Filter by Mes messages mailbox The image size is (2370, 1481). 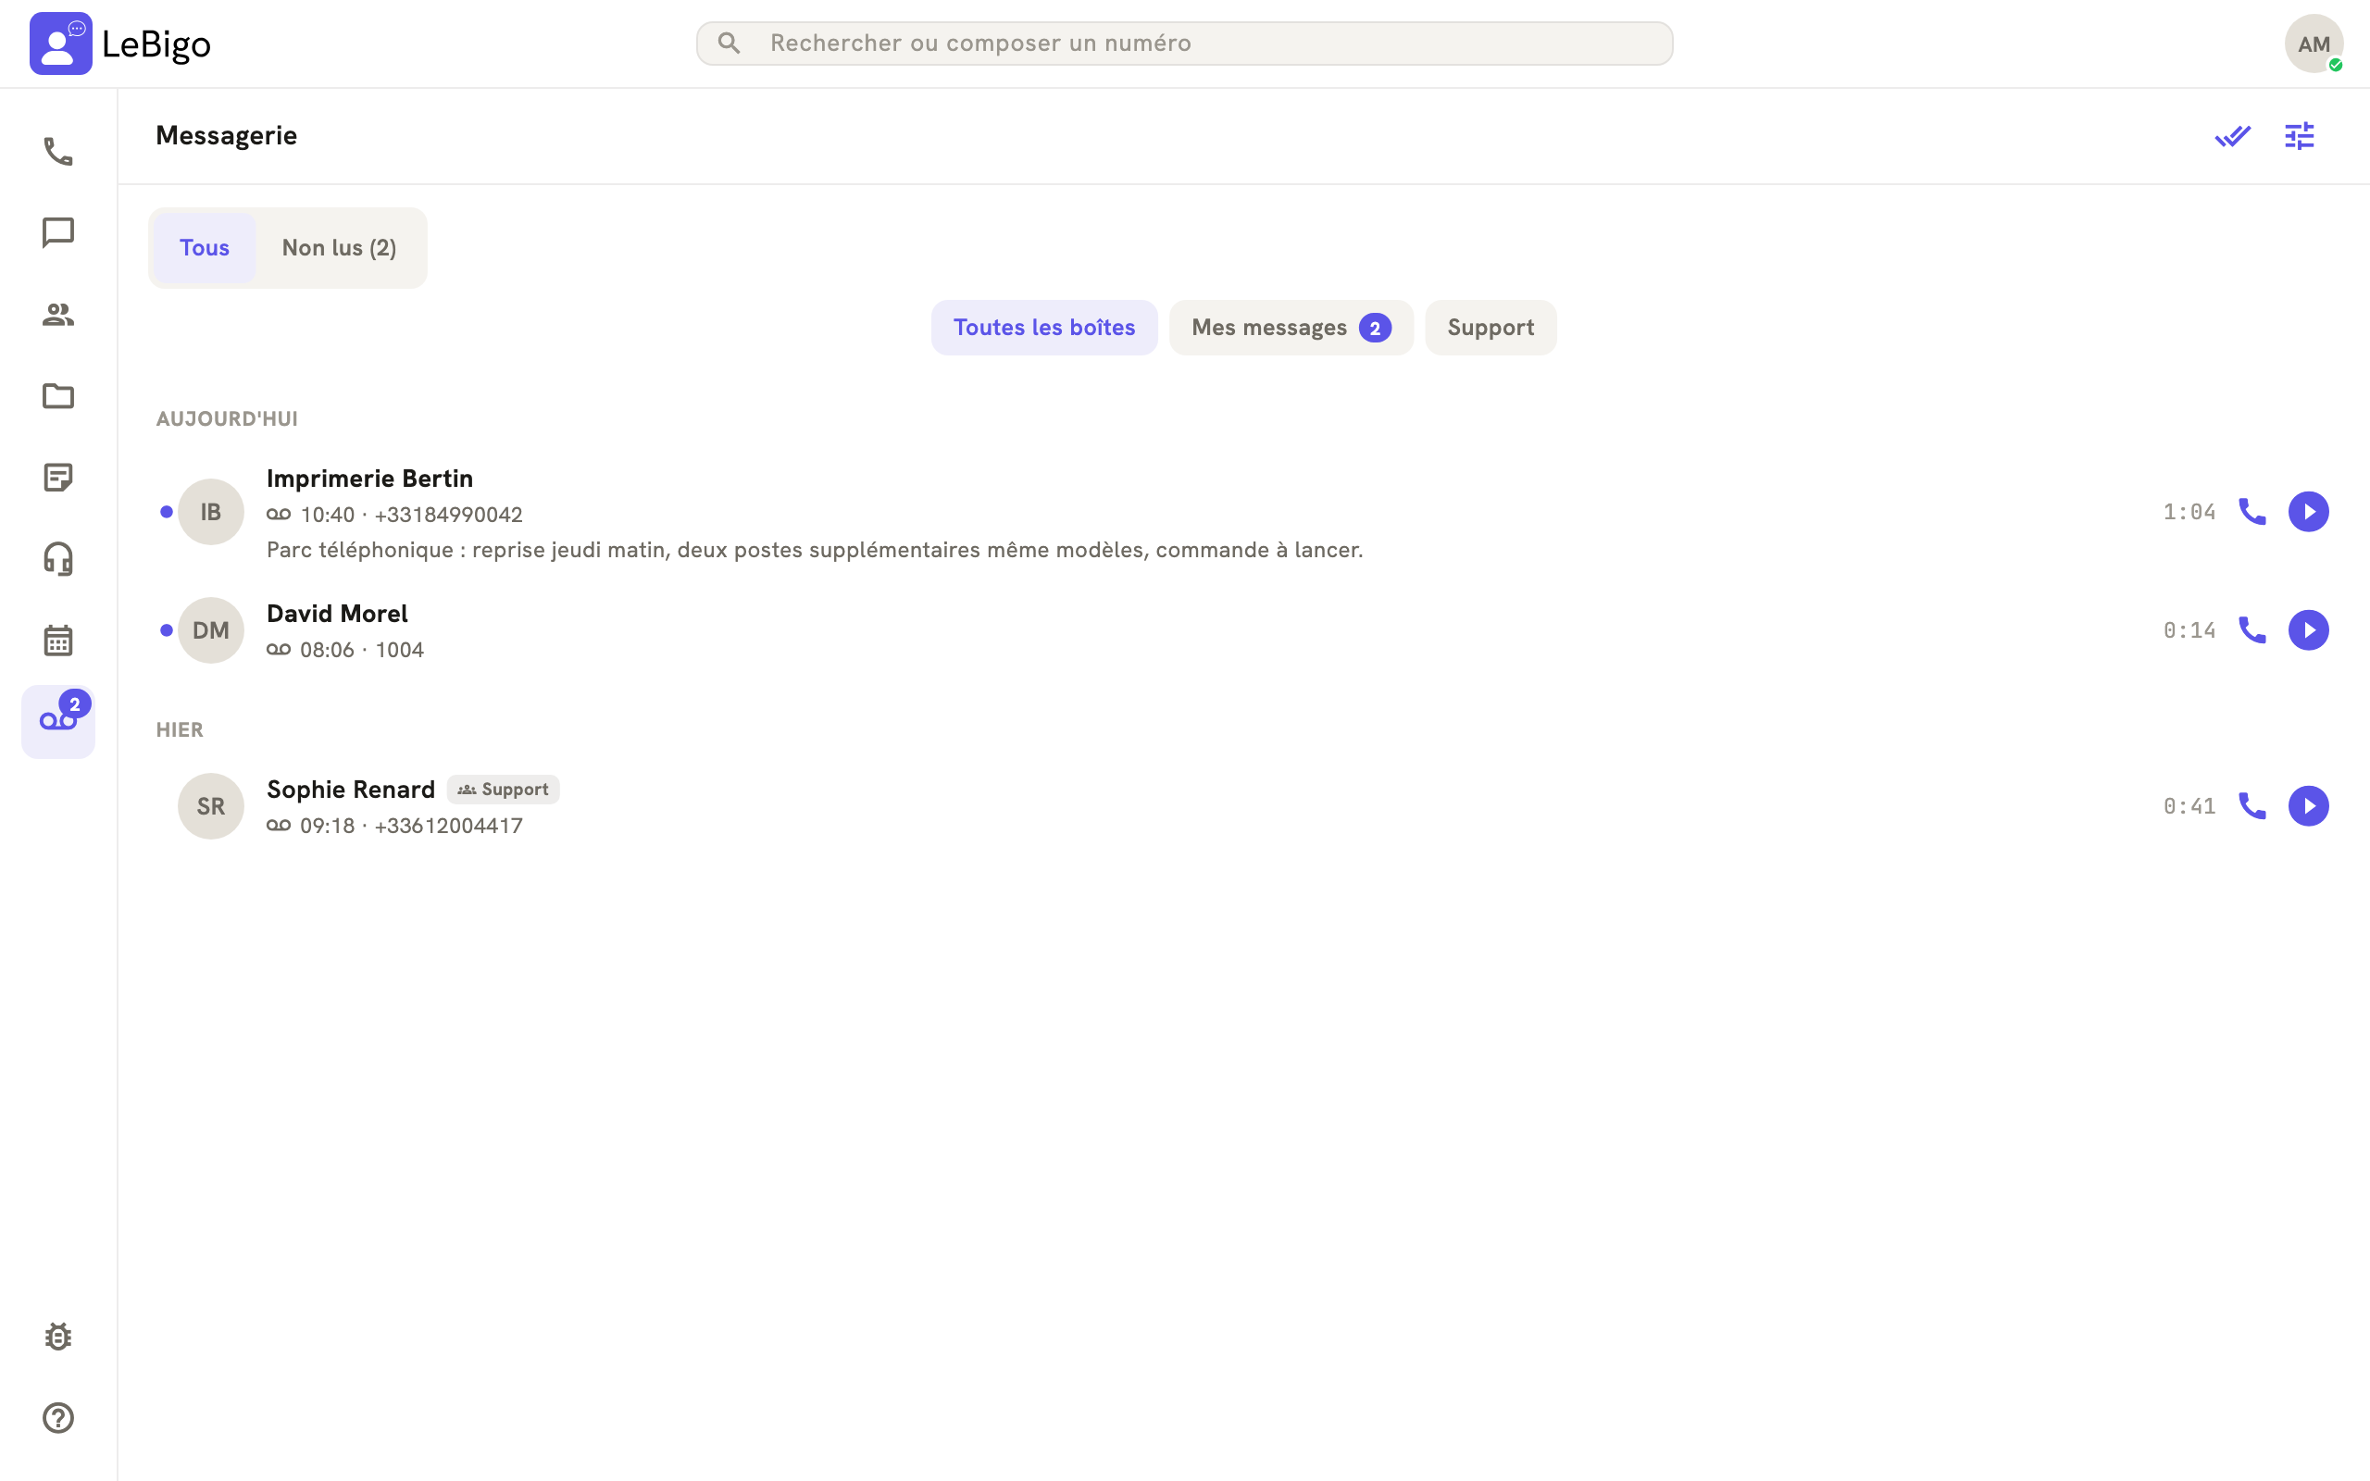1291,328
